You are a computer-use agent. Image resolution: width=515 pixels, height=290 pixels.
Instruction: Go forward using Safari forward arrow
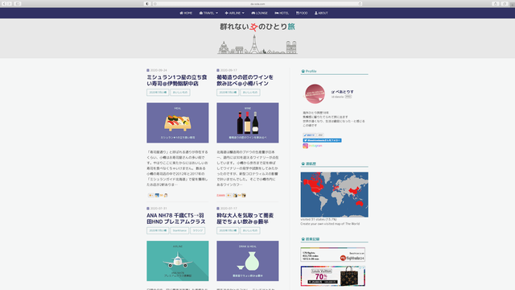point(9,3)
